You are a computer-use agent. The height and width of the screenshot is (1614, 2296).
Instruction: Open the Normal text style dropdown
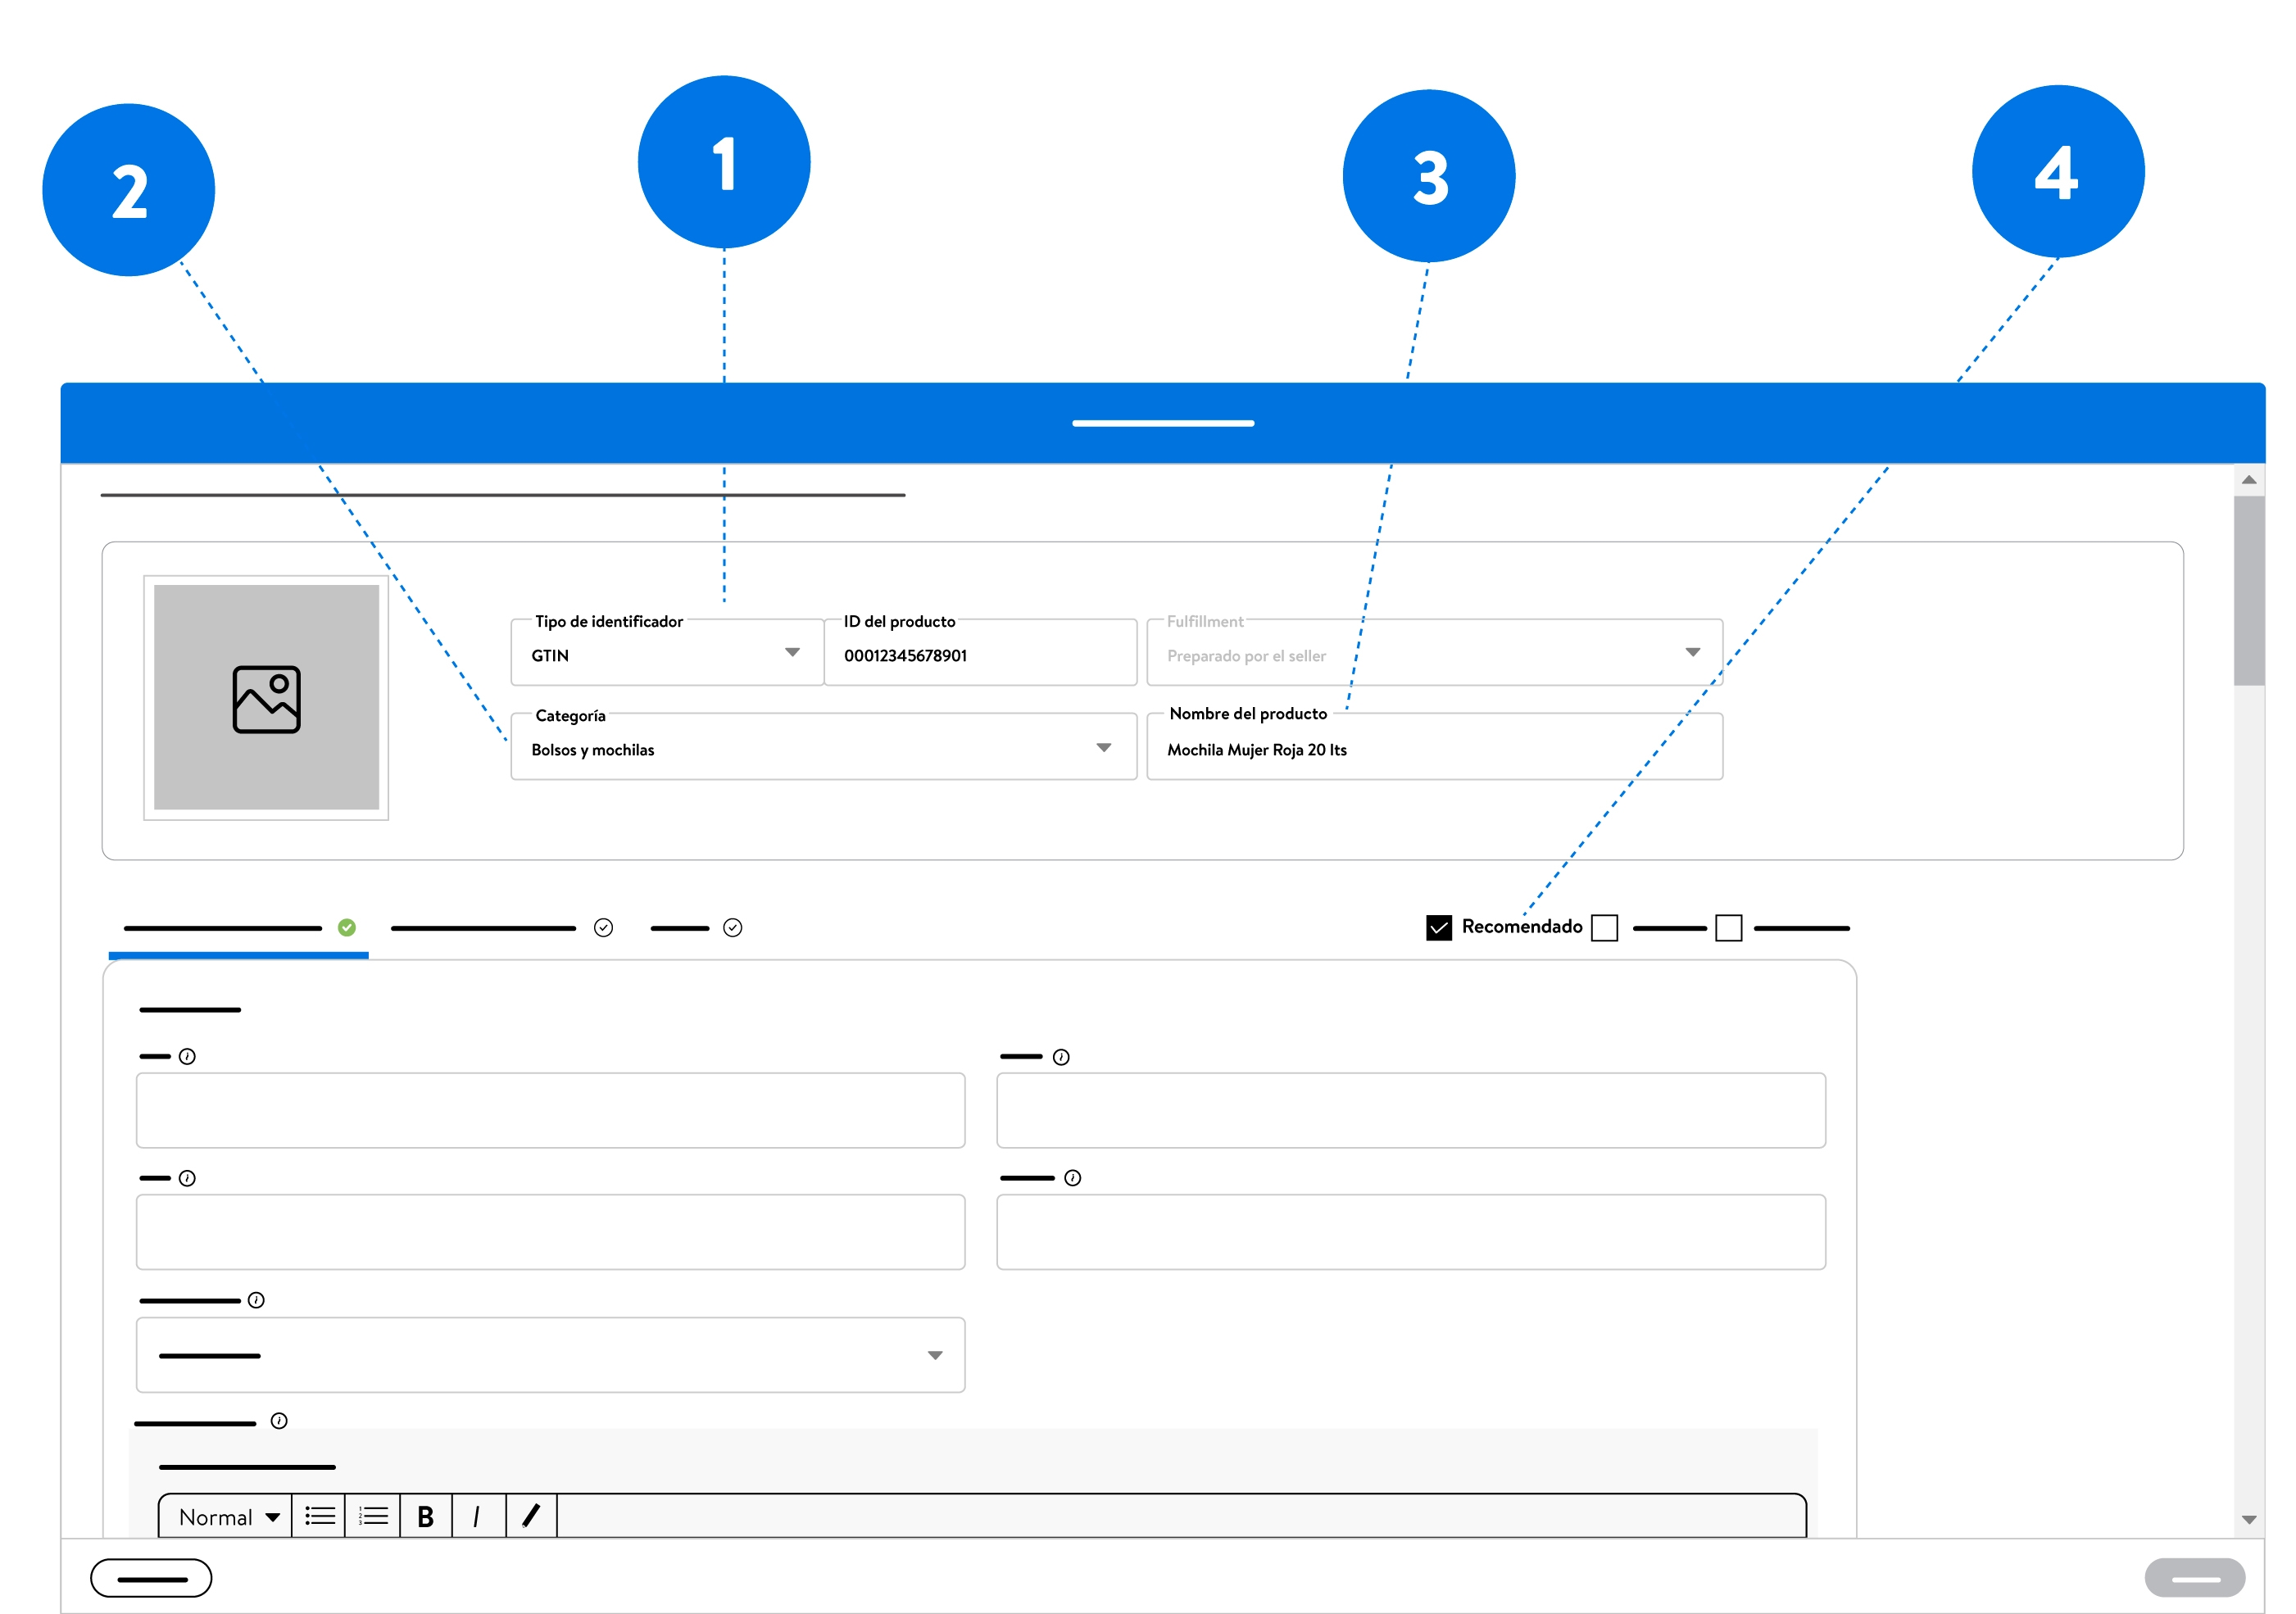click(x=229, y=1517)
